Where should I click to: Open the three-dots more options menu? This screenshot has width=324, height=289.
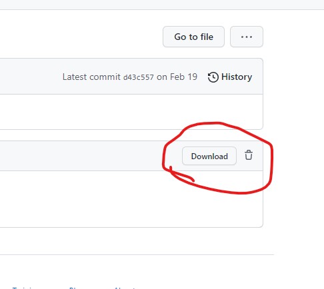coord(247,37)
